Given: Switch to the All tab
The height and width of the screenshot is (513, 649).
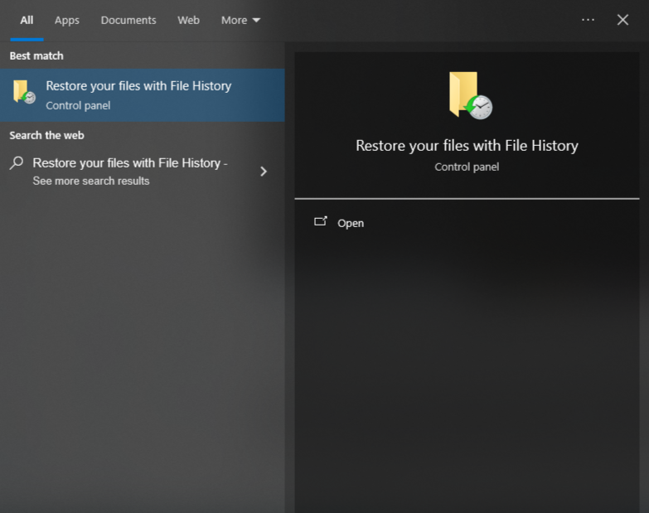Looking at the screenshot, I should pyautogui.click(x=27, y=20).
